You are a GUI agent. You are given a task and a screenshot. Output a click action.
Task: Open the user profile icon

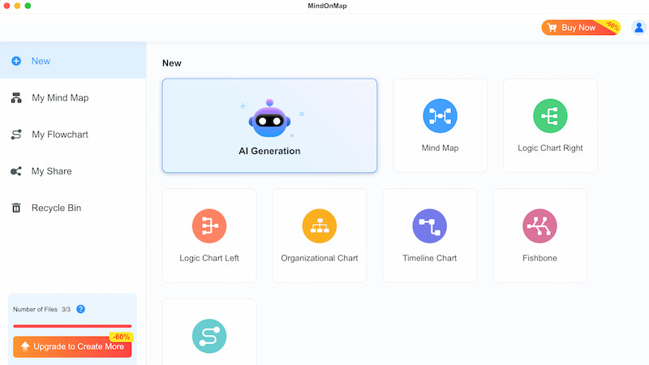tap(638, 28)
